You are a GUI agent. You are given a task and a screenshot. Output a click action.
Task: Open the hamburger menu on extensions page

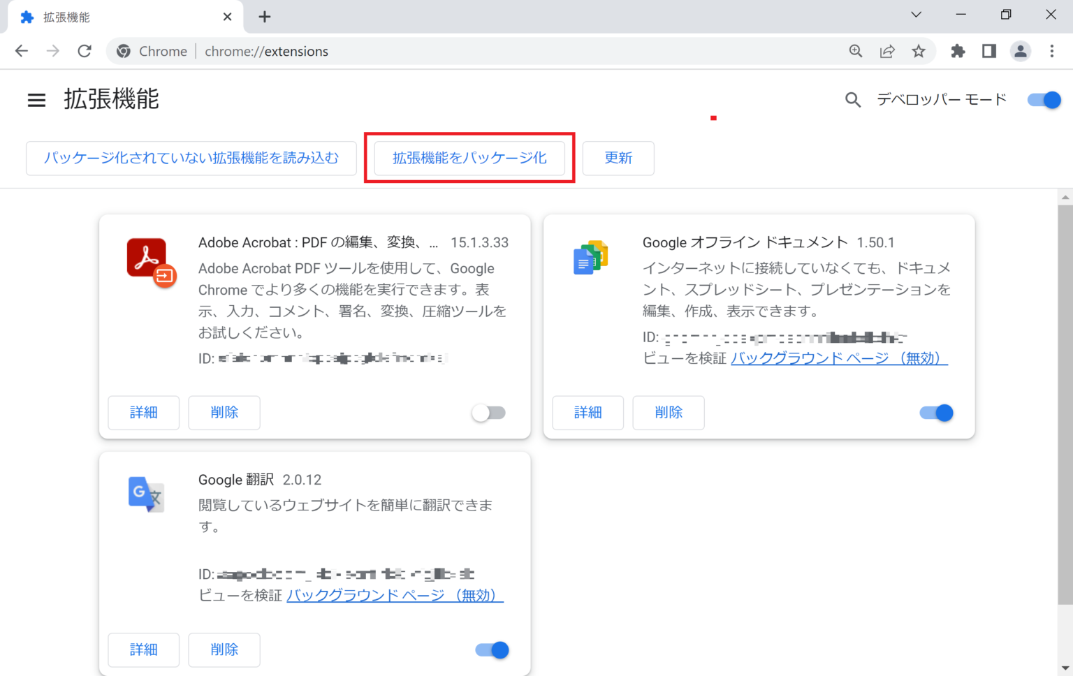click(36, 100)
